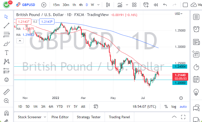This screenshot has height=122, width=202.
Task: Select the 4h timeframe
Action: 81,5
